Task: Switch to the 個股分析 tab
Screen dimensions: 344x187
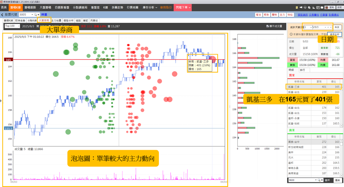Action: tap(69, 20)
